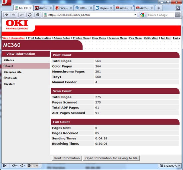This screenshot has height=170, width=183.
Task: Click the Print Information button
Action: [x=67, y=158]
